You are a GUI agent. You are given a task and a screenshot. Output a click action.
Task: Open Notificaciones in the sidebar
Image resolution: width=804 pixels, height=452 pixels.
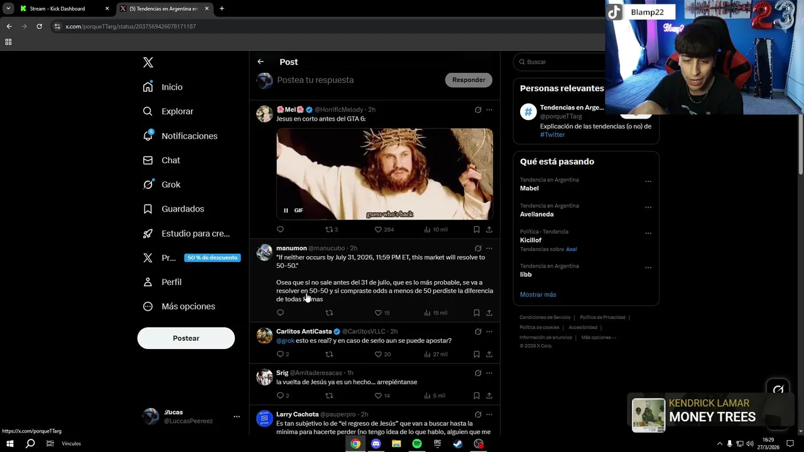coord(180,136)
